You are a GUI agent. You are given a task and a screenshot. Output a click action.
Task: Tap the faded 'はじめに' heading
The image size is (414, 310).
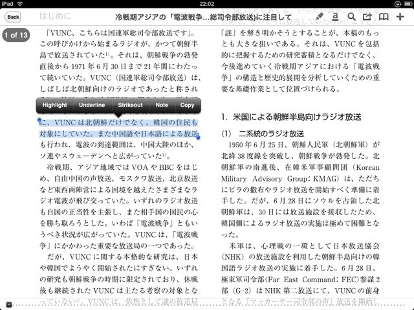click(55, 16)
